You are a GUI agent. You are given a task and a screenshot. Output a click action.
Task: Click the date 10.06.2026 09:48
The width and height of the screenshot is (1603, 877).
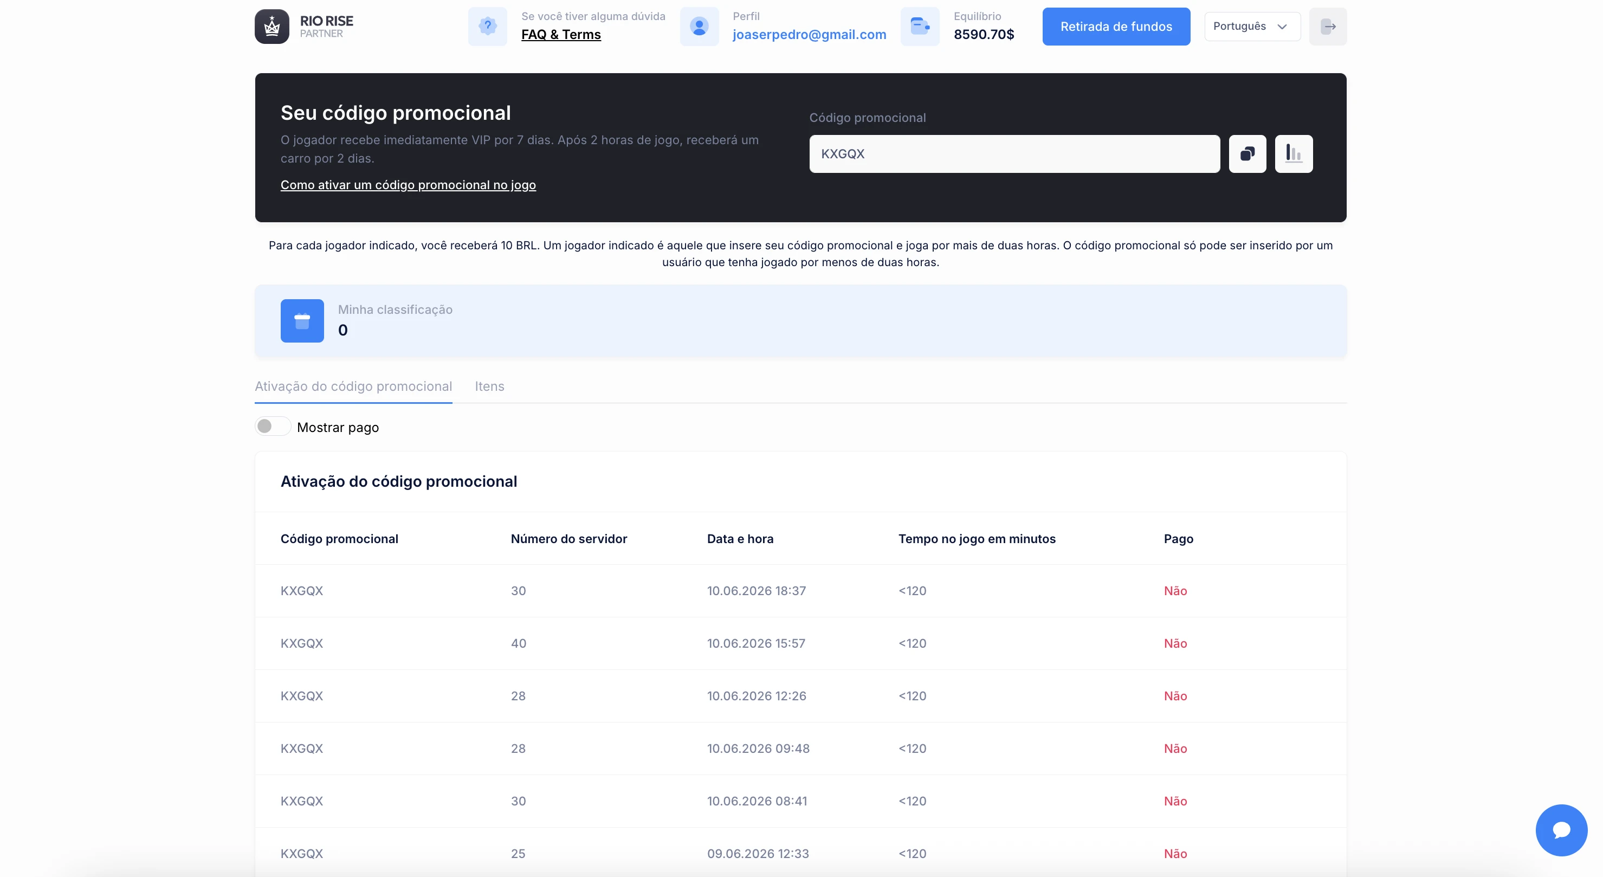pos(759,748)
